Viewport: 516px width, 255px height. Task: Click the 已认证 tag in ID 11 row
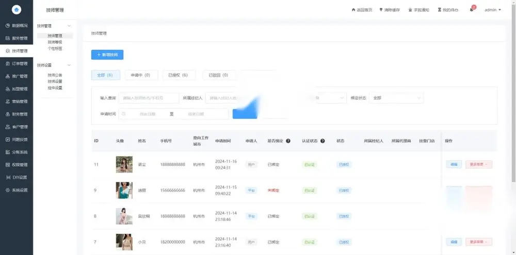coord(309,165)
